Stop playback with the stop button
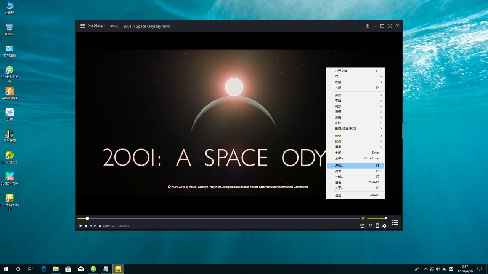 coord(86,226)
